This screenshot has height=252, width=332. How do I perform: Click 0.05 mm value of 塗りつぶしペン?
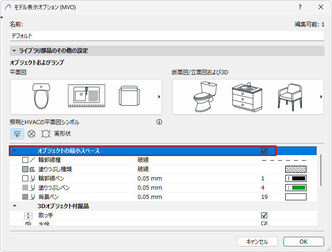(x=150, y=188)
